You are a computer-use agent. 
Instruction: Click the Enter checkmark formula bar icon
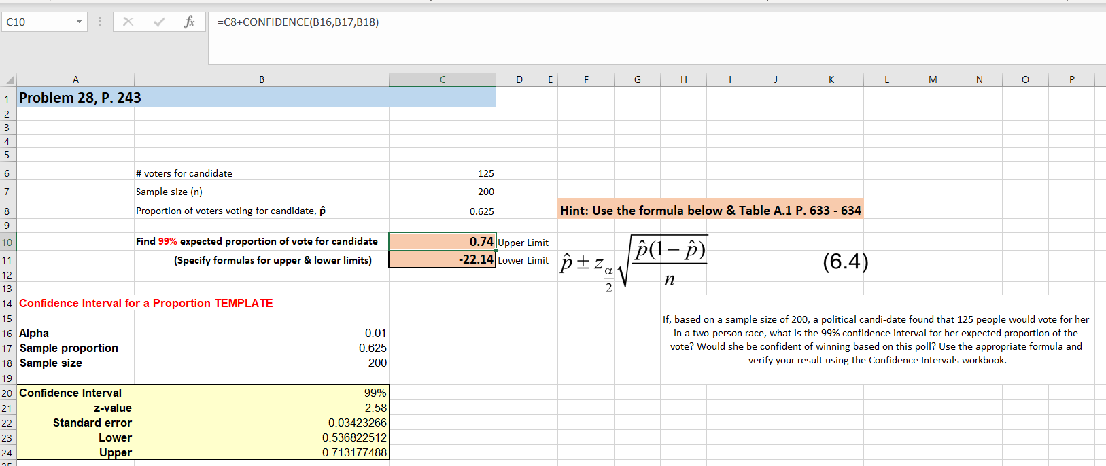(x=159, y=22)
